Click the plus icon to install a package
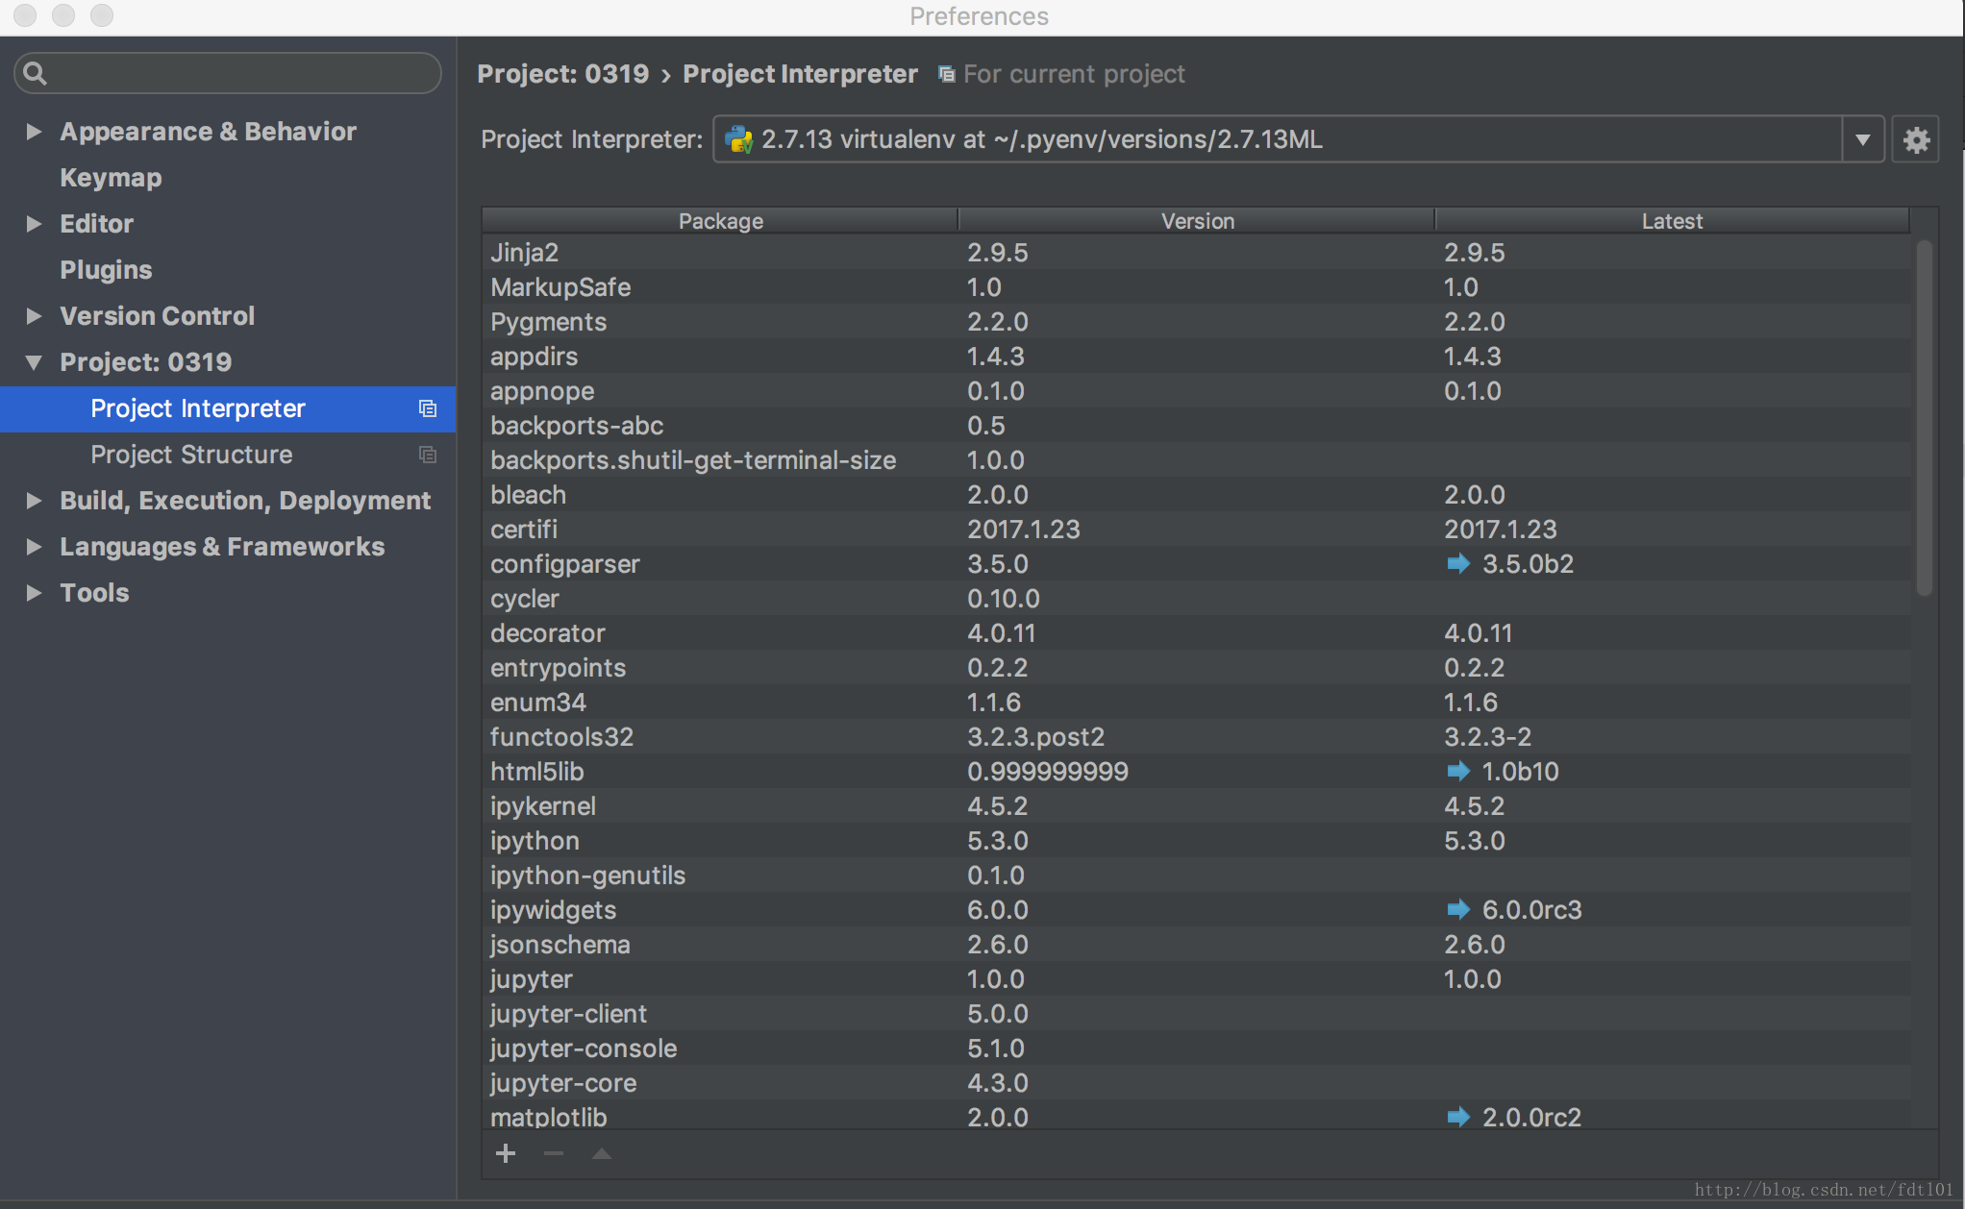1965x1209 pixels. click(x=506, y=1153)
